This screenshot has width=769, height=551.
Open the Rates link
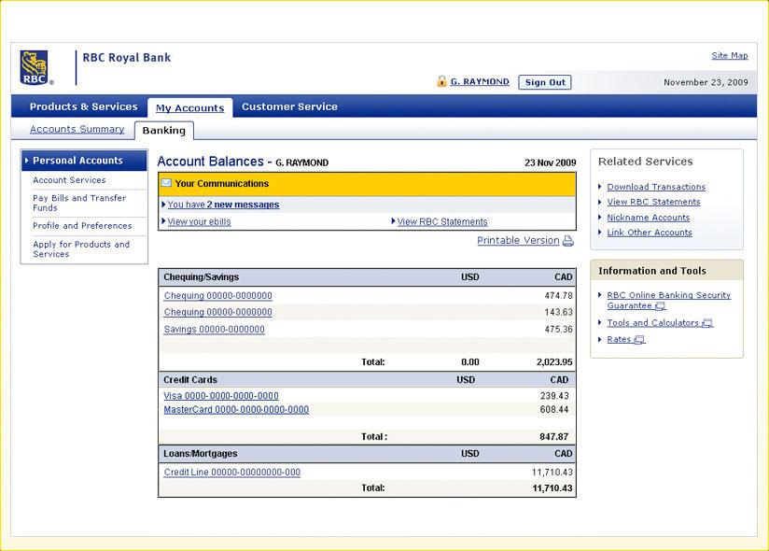[x=619, y=339]
